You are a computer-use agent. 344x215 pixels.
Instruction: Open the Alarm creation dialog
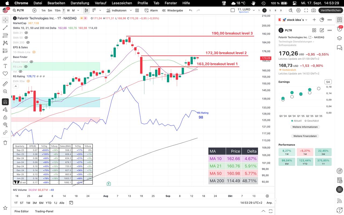tap(151, 10)
